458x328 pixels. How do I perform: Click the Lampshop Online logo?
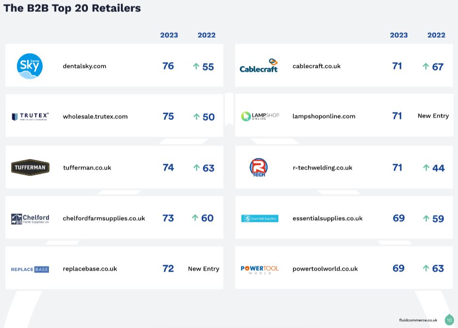(x=260, y=116)
